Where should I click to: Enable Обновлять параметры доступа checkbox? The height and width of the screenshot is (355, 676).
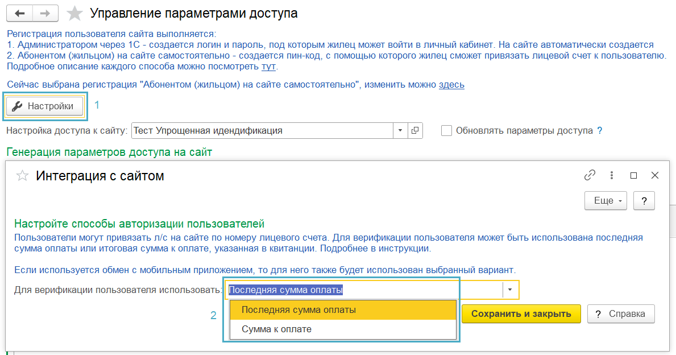point(447,131)
